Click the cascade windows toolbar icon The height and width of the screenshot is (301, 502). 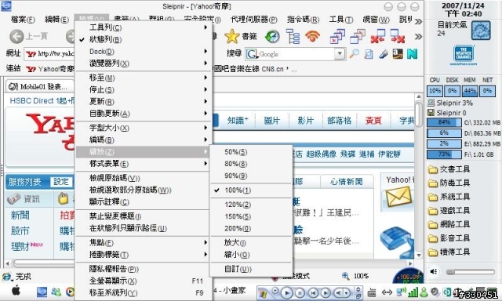click(358, 36)
